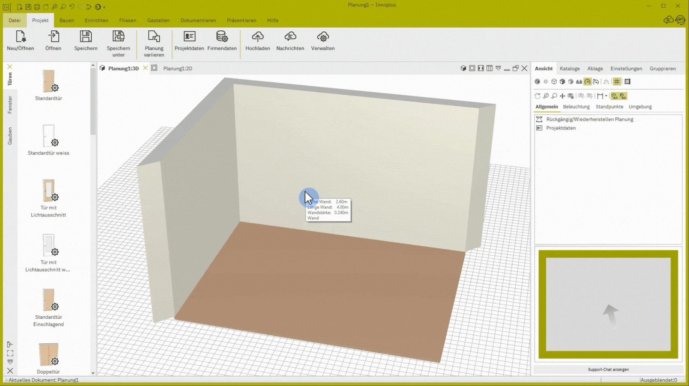Screen dimensions: 689x386
Task: Open the dimension tool dropdown arrow
Action: point(606,96)
